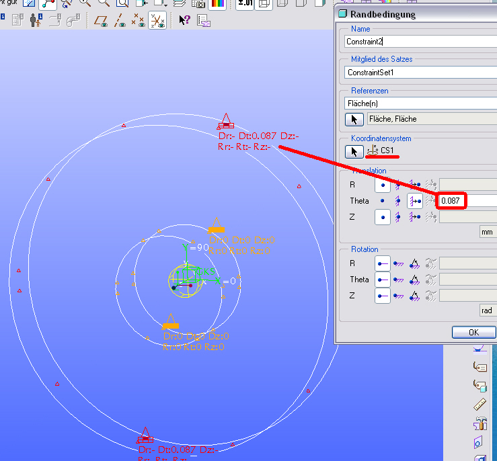Open the mm translation units dropdown

click(x=488, y=232)
